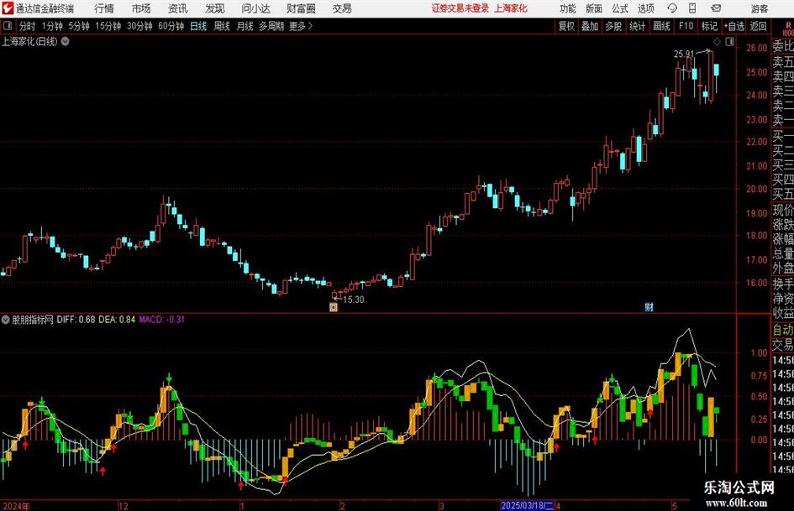Expand the 更多 periods chevron

point(310,26)
